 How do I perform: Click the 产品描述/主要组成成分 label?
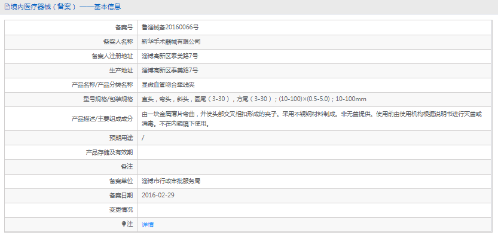[103, 119]
